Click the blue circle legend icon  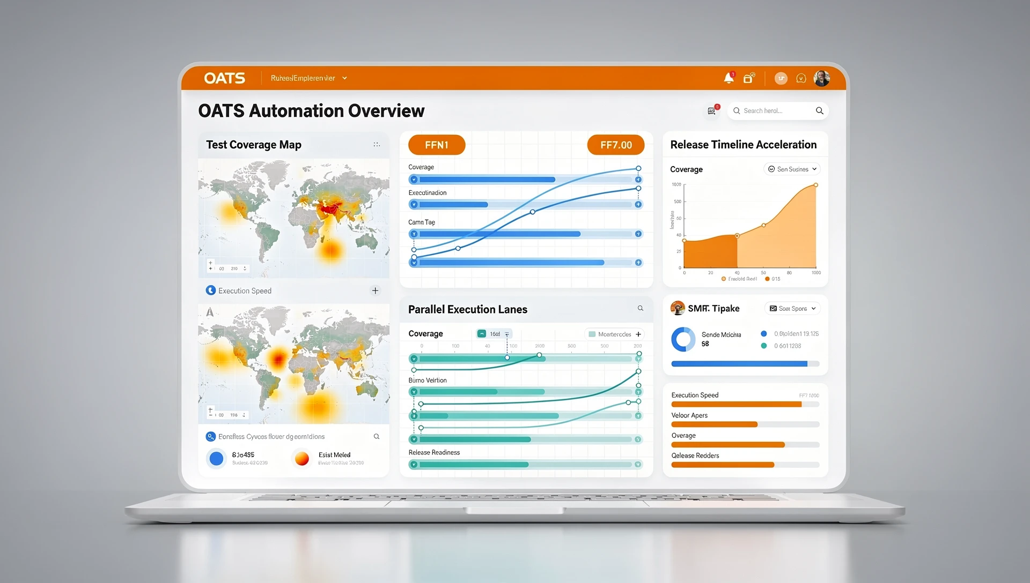[x=216, y=458]
